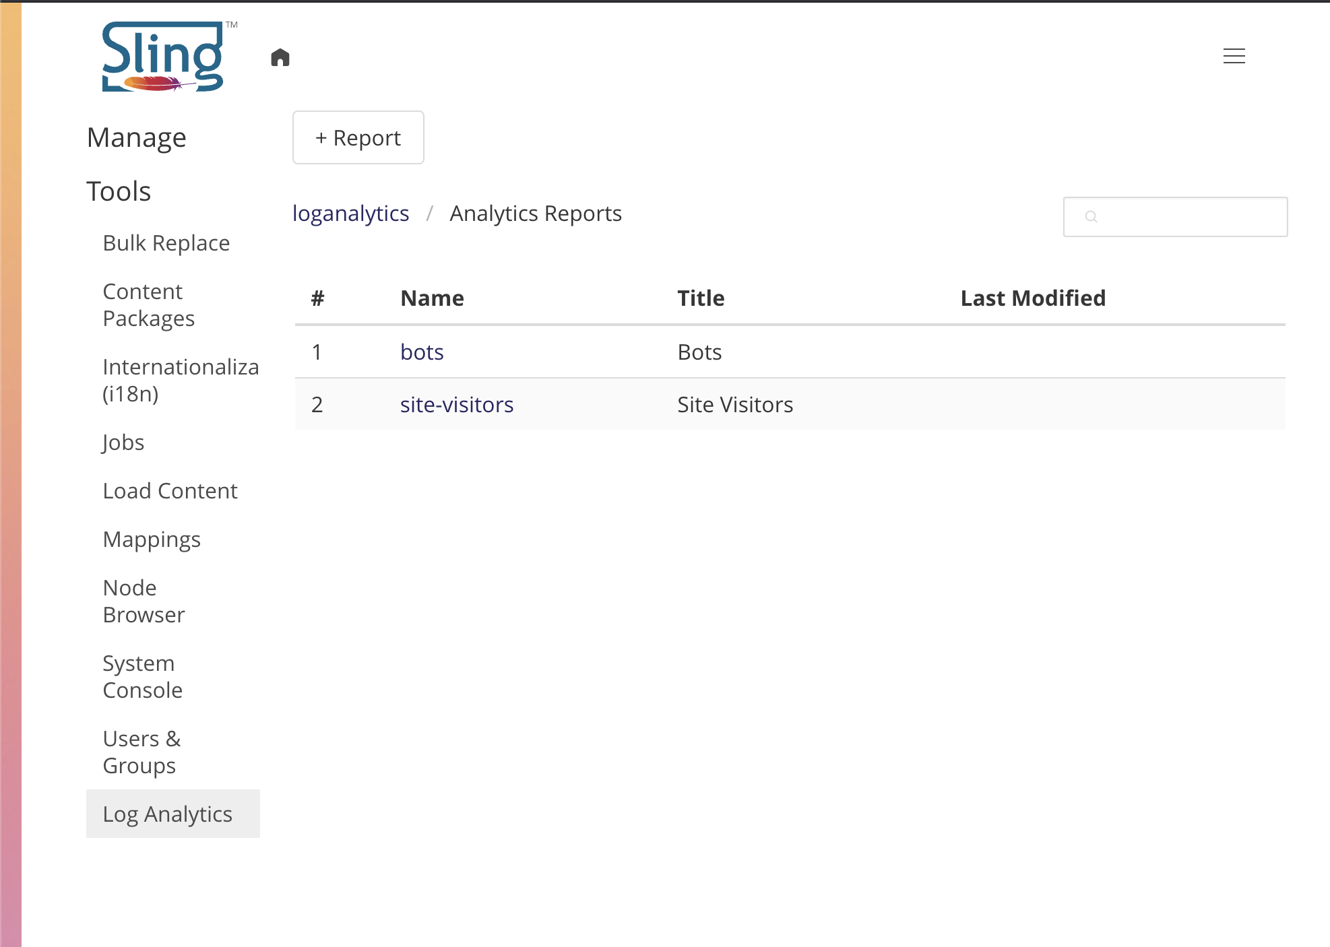Open the bots report
This screenshot has width=1330, height=947.
[x=422, y=352]
